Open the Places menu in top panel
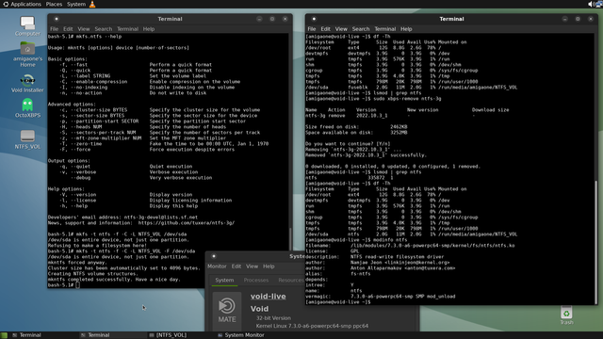The image size is (603, 339). point(54,4)
